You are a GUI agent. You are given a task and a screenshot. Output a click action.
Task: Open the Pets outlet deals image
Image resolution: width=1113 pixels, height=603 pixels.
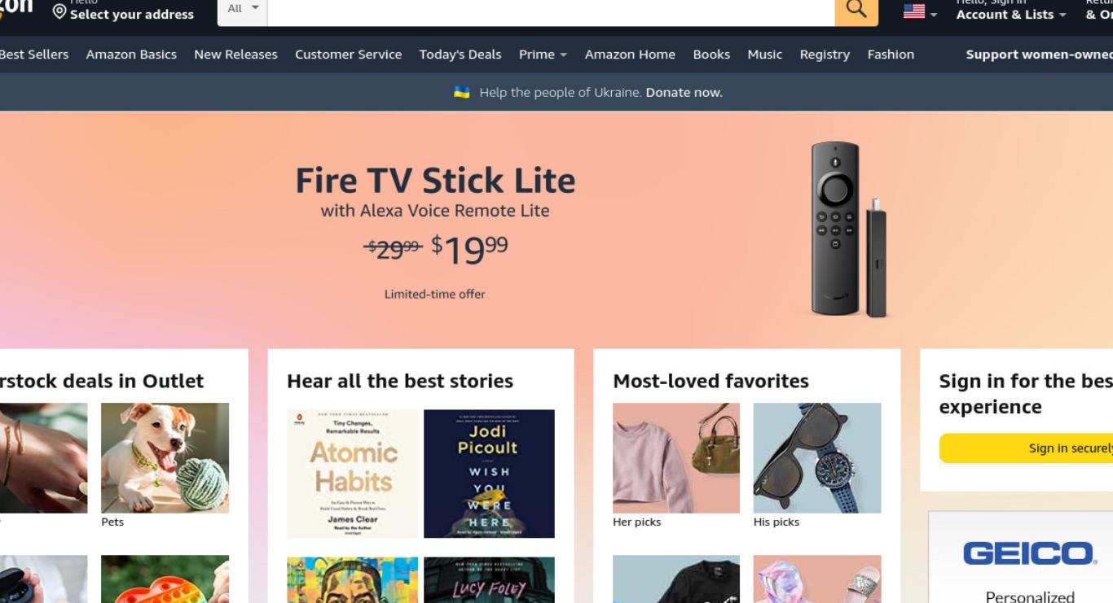pyautogui.click(x=165, y=458)
